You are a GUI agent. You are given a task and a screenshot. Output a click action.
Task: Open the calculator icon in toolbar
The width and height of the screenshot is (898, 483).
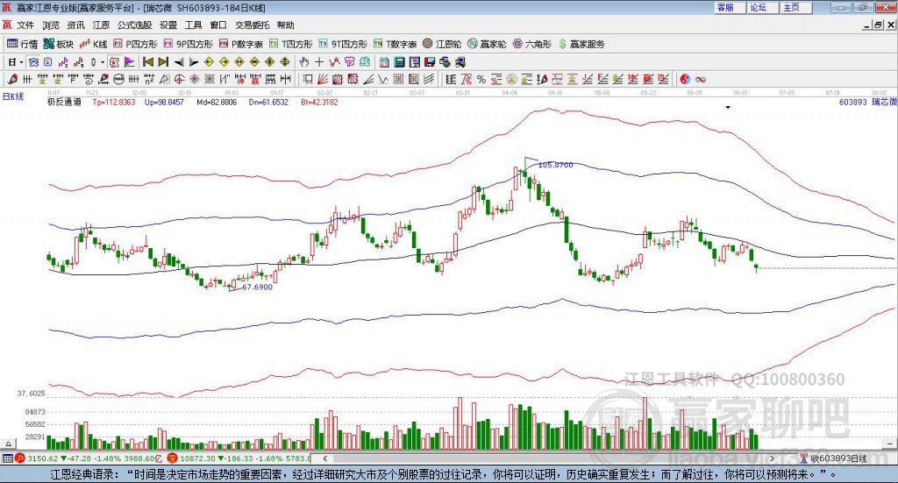coord(399,62)
